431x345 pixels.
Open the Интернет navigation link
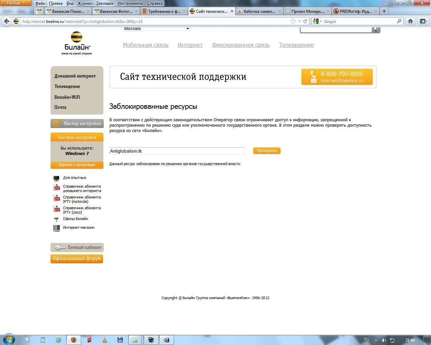[x=190, y=45]
